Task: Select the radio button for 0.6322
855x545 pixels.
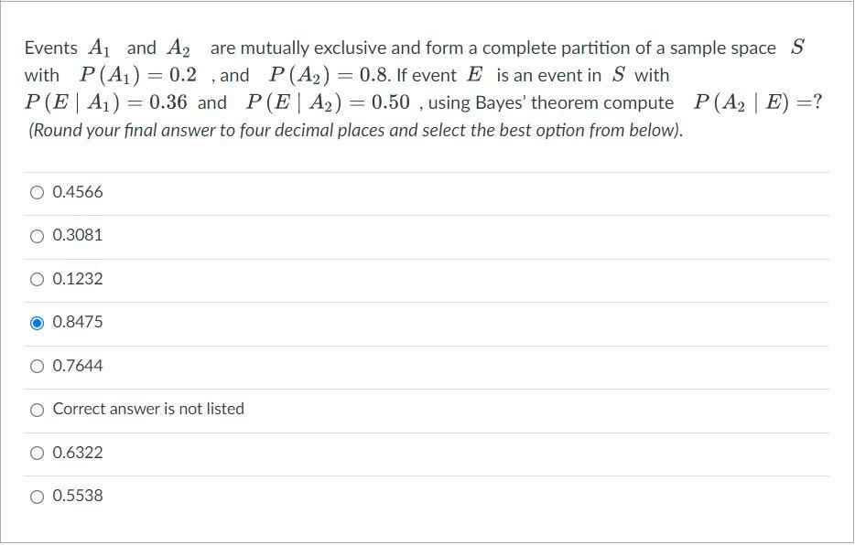Action: (37, 452)
